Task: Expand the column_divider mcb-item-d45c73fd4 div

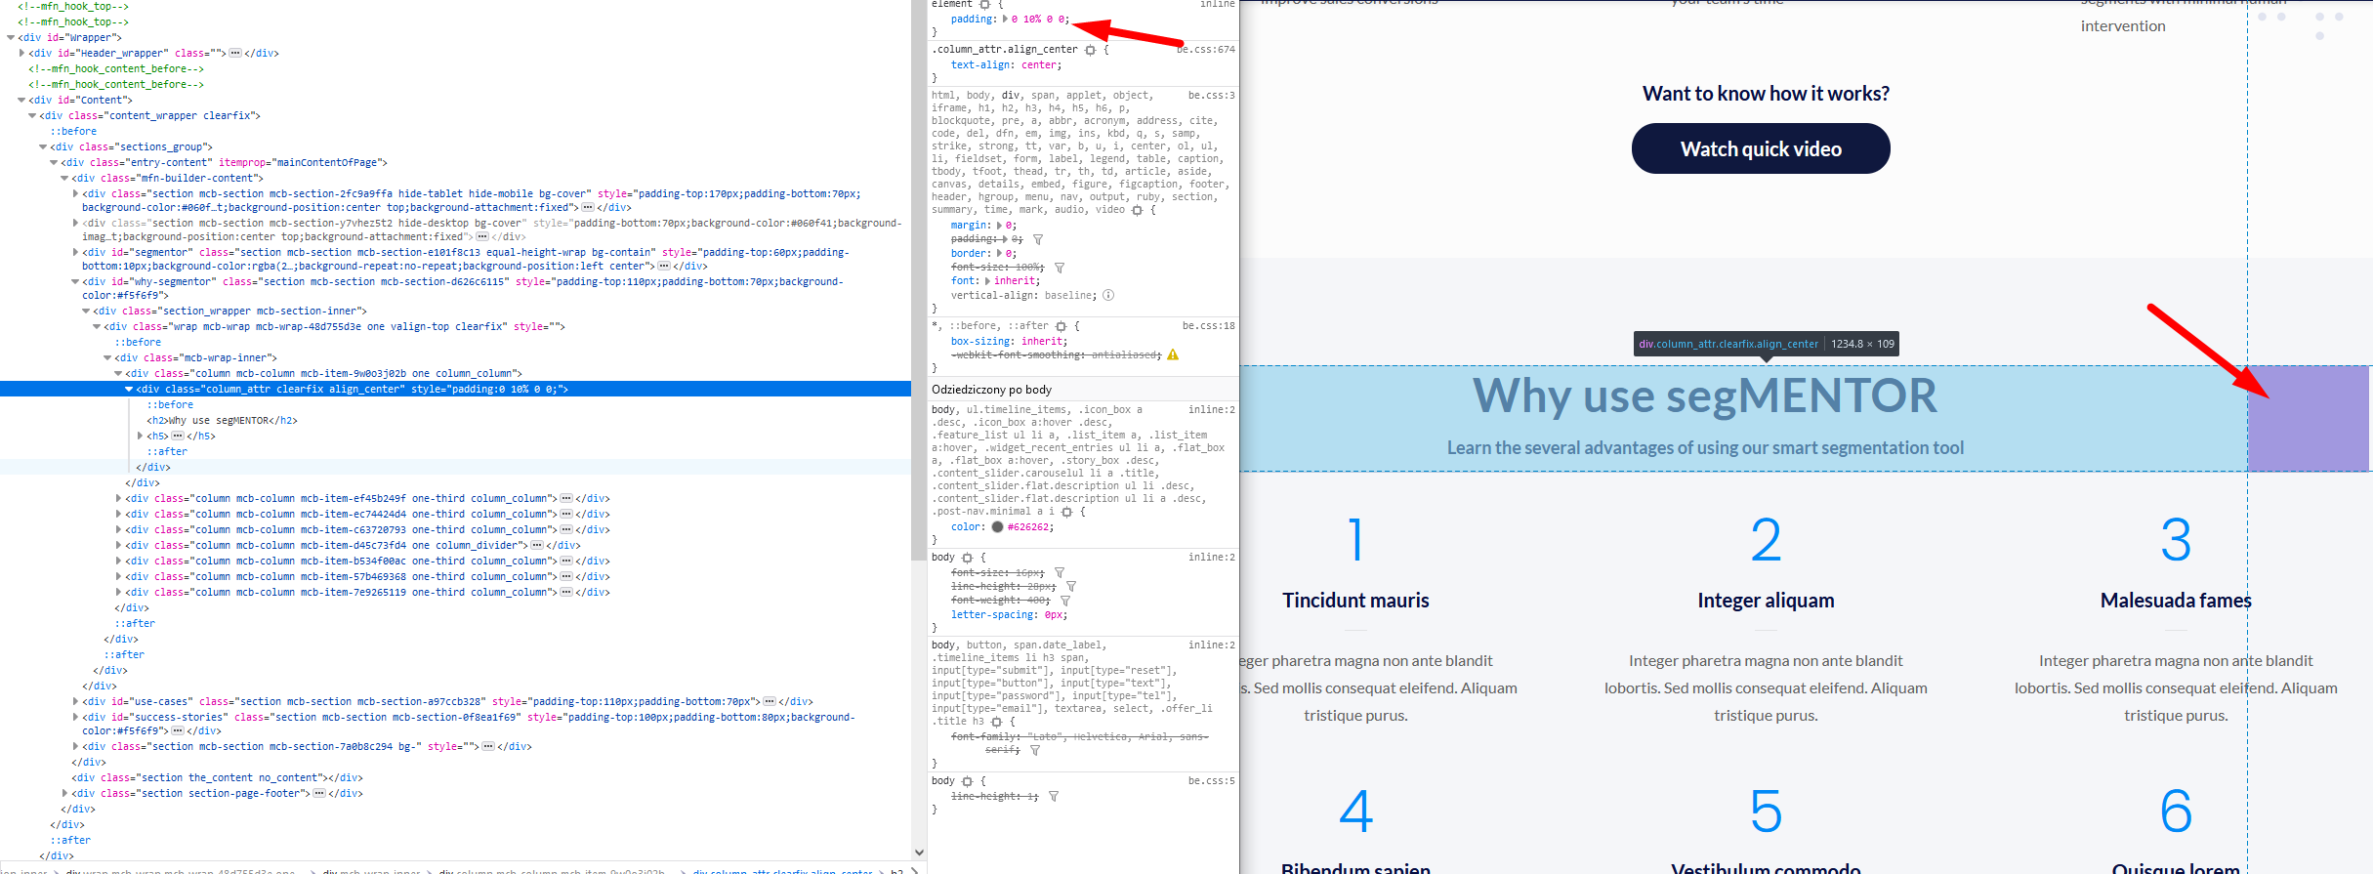Action: tap(119, 546)
